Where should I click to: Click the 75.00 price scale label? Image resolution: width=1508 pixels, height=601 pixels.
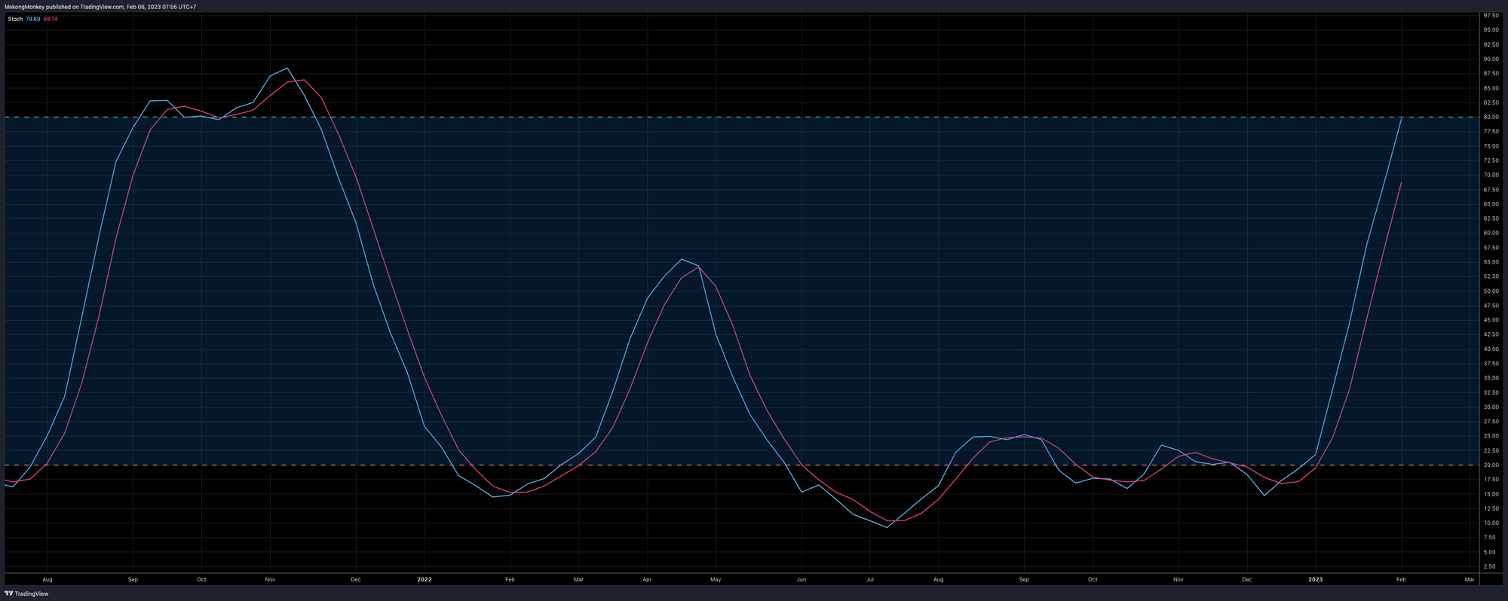point(1491,146)
